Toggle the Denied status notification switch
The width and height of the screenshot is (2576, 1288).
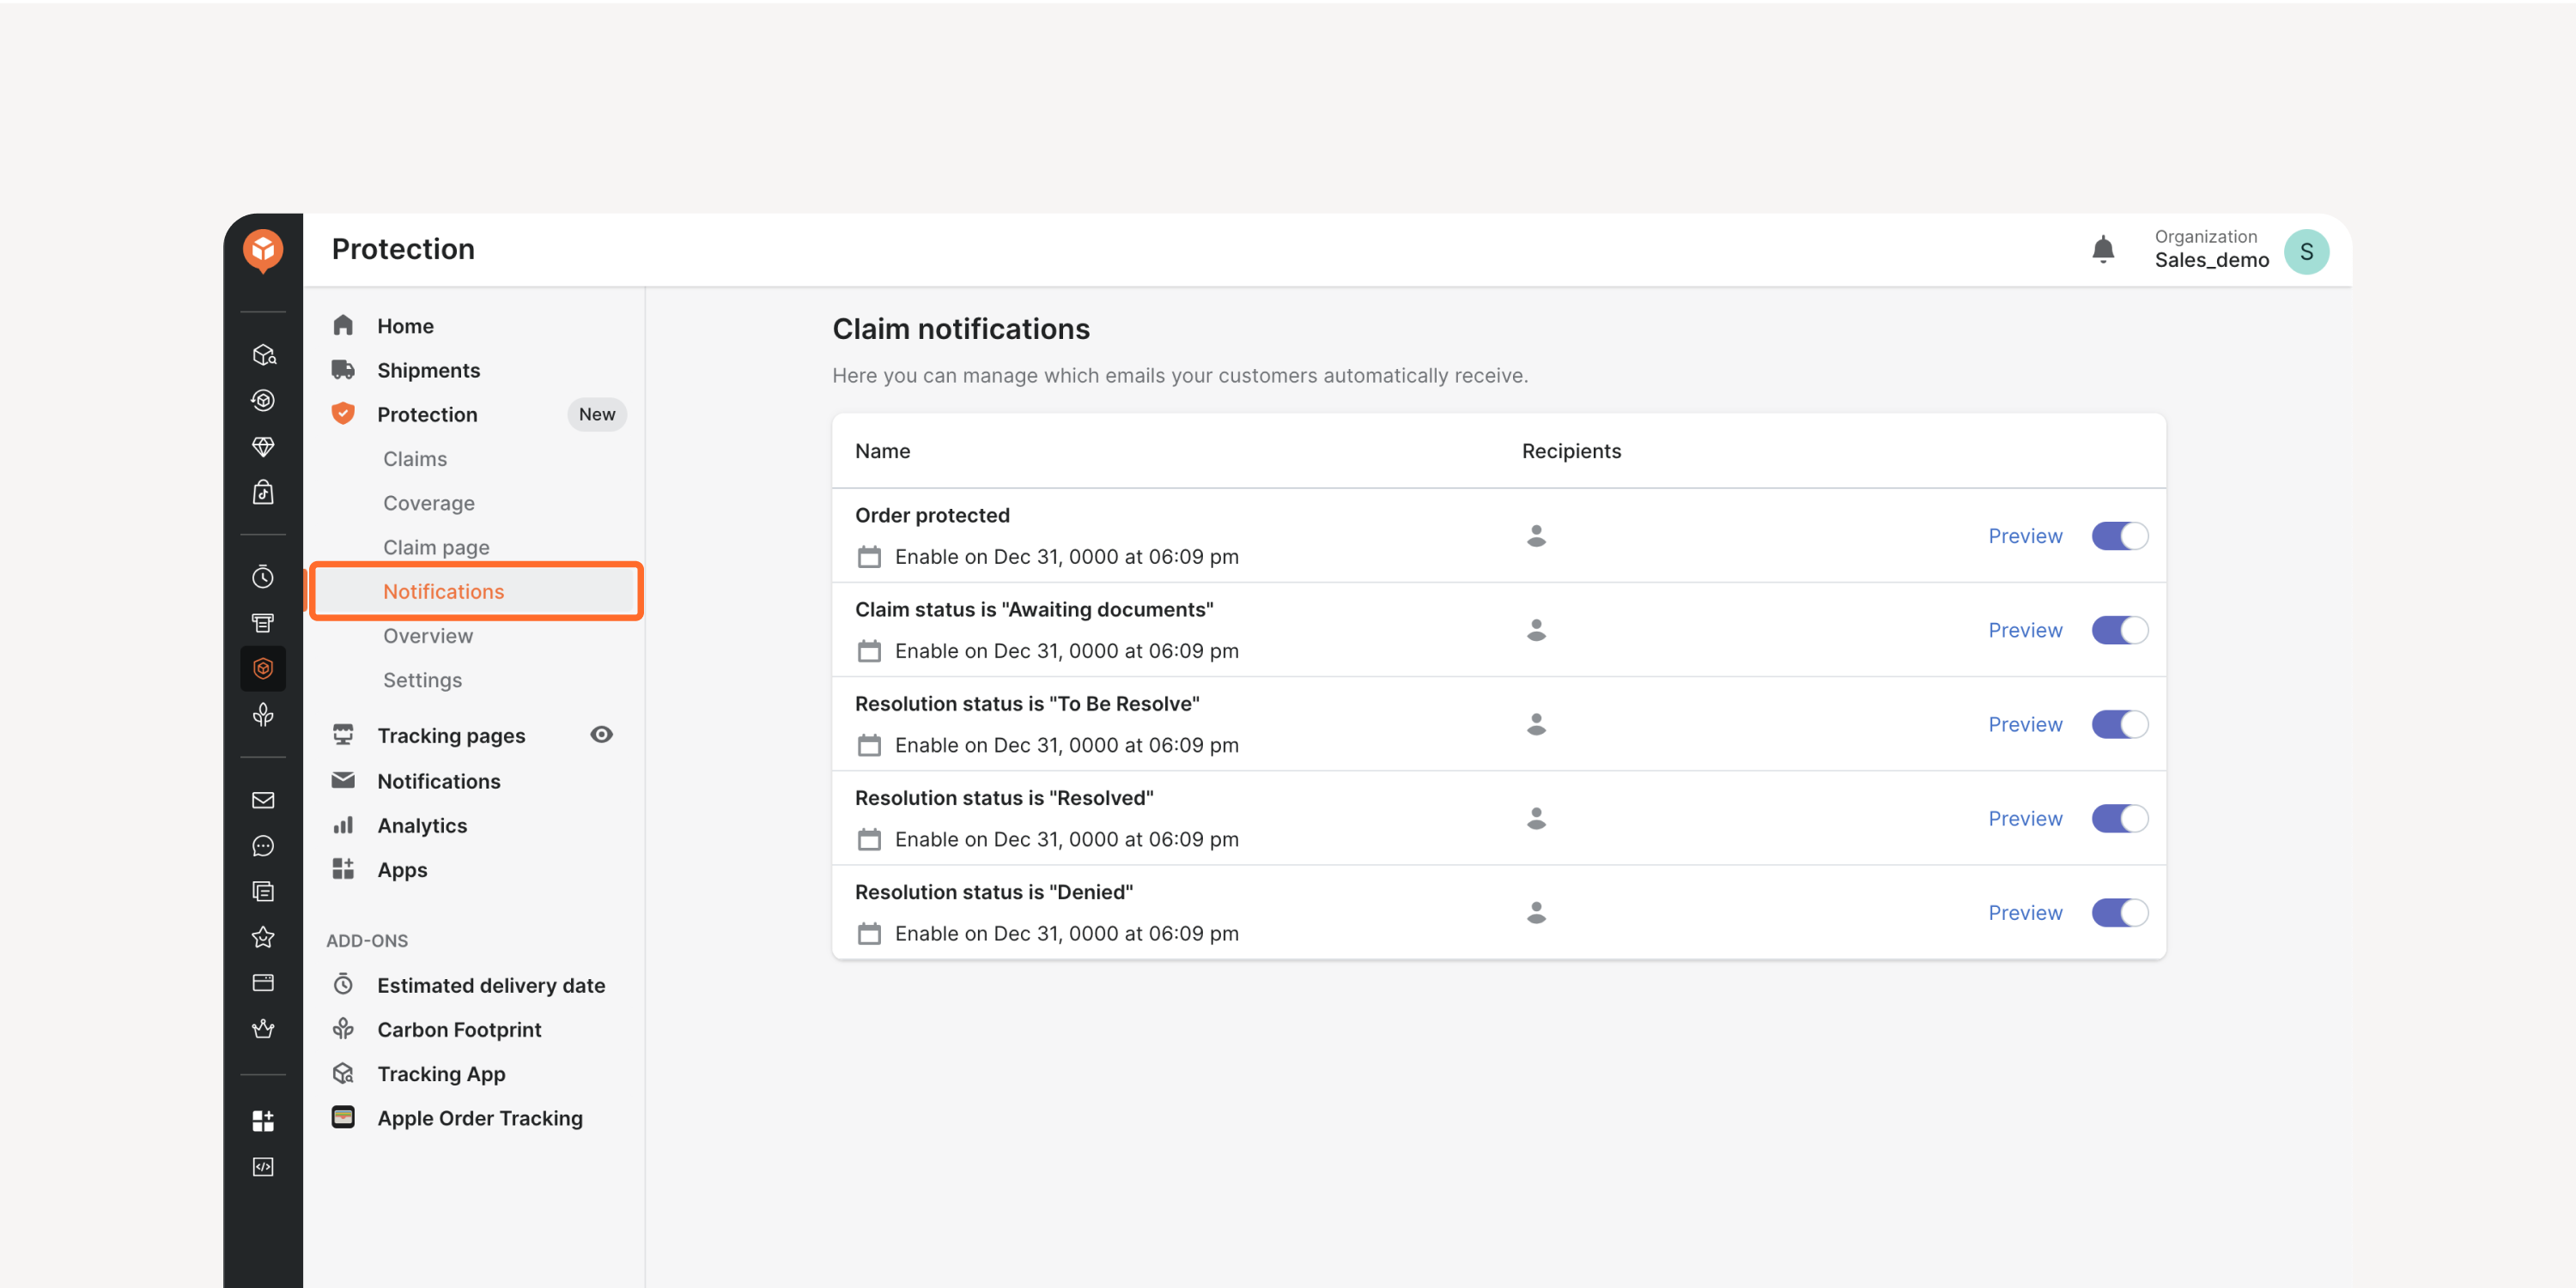tap(2119, 912)
